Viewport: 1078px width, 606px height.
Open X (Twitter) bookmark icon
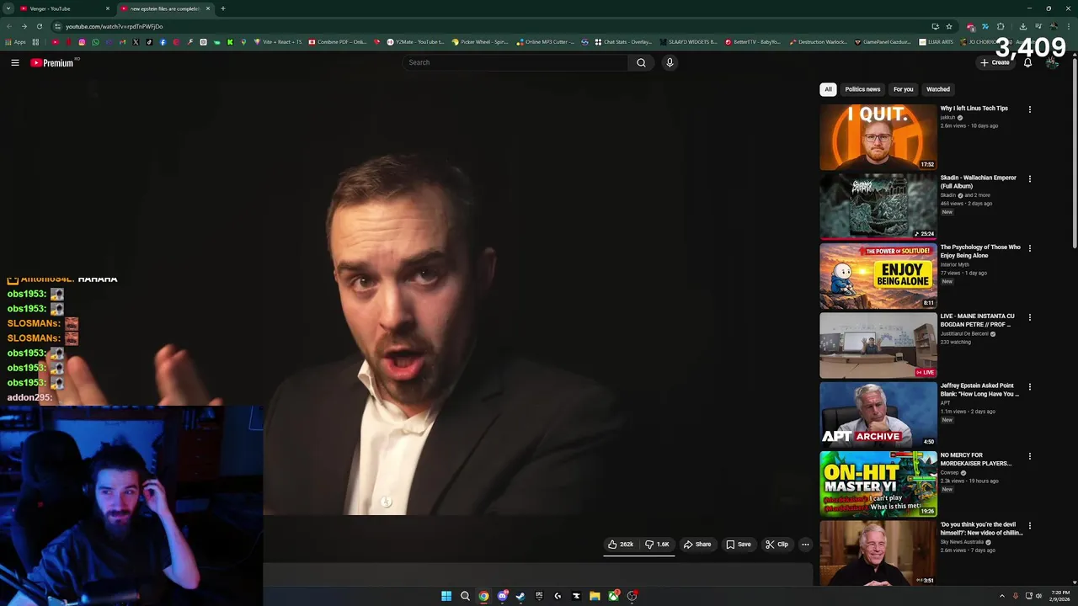point(136,42)
